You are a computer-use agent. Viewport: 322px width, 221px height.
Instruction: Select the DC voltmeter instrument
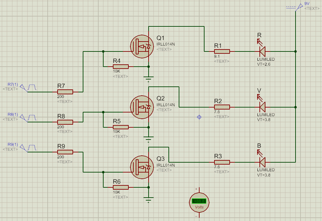tap(199, 203)
